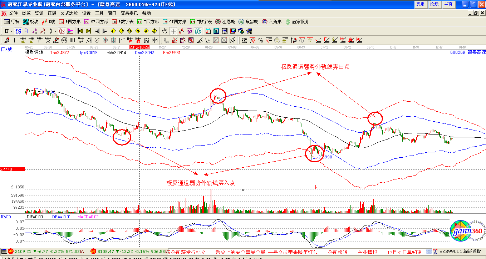
Task: Open the 六角形 hexagon tool
Action: click(272, 22)
